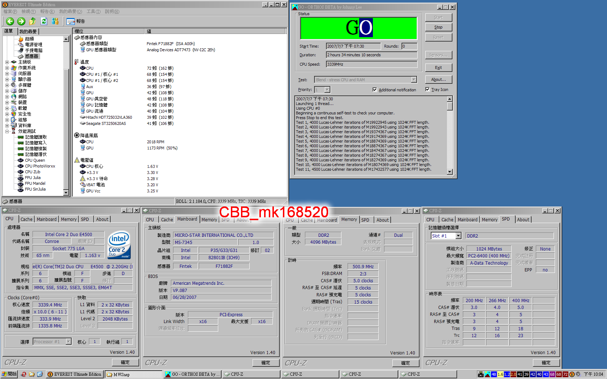Collapse the 效能測試 tree node

pos(7,131)
